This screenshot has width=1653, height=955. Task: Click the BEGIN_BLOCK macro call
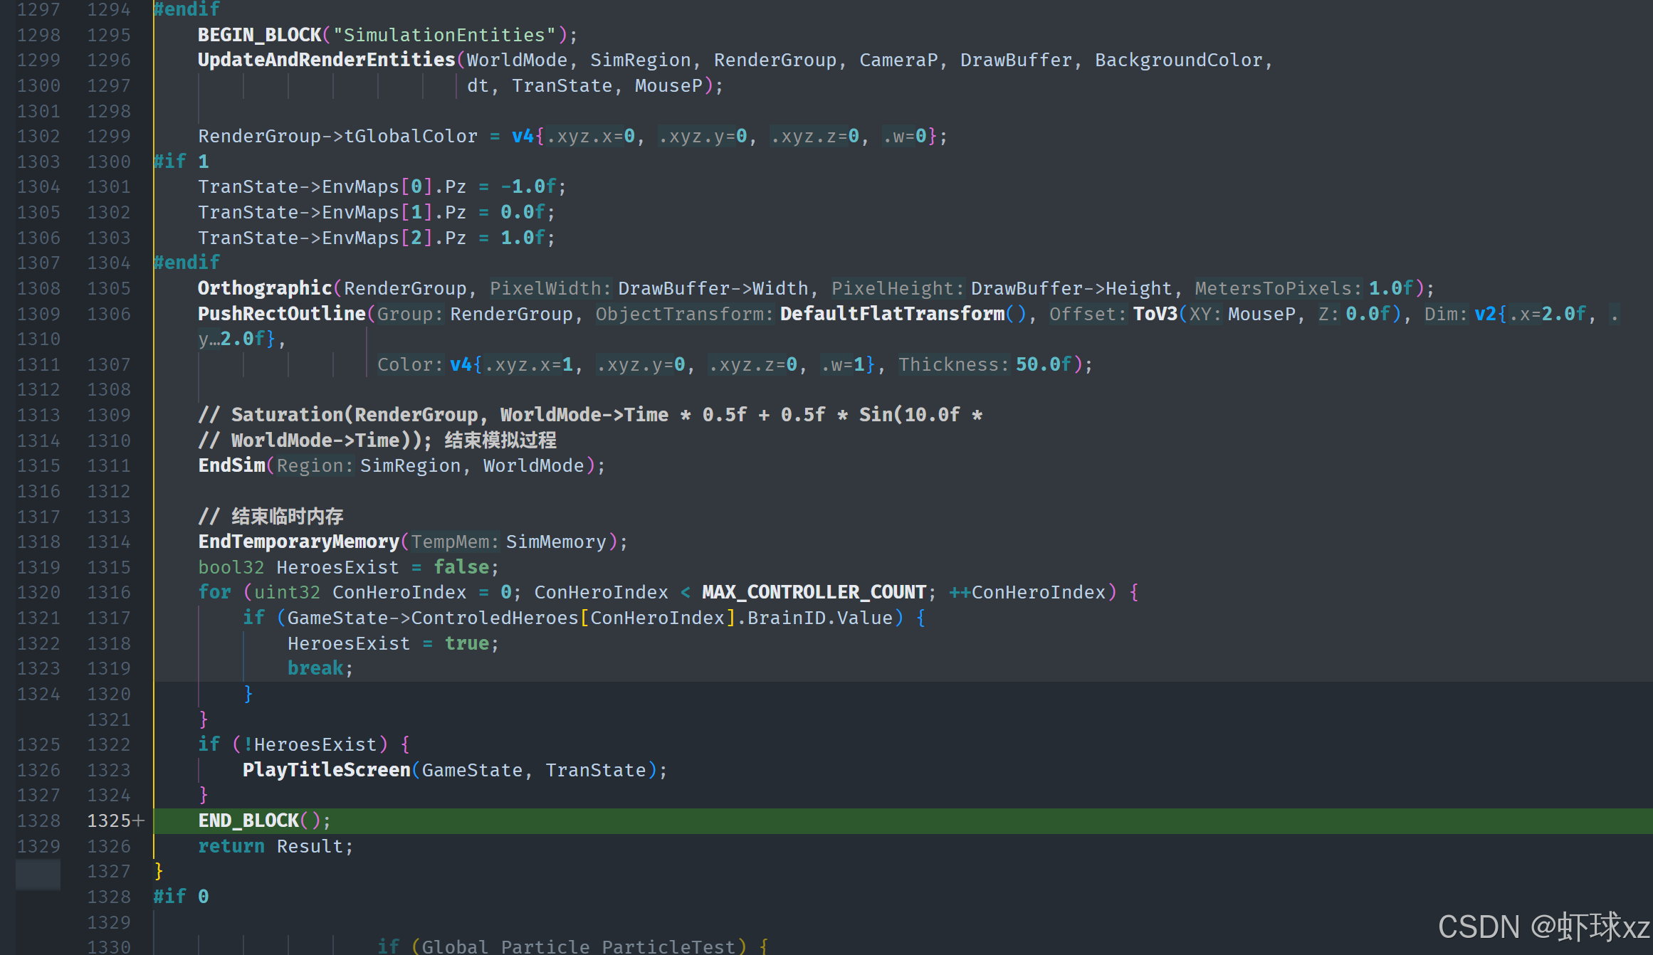(x=259, y=35)
